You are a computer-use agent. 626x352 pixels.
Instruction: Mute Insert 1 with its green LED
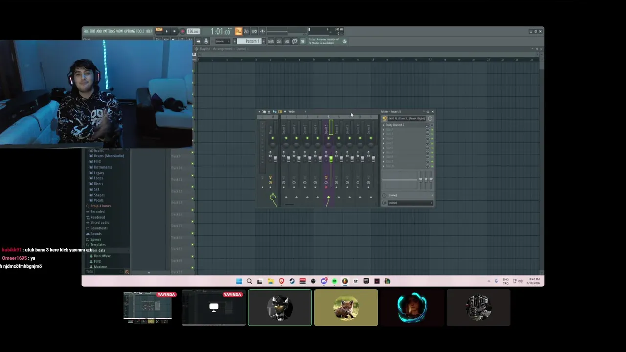(286, 138)
